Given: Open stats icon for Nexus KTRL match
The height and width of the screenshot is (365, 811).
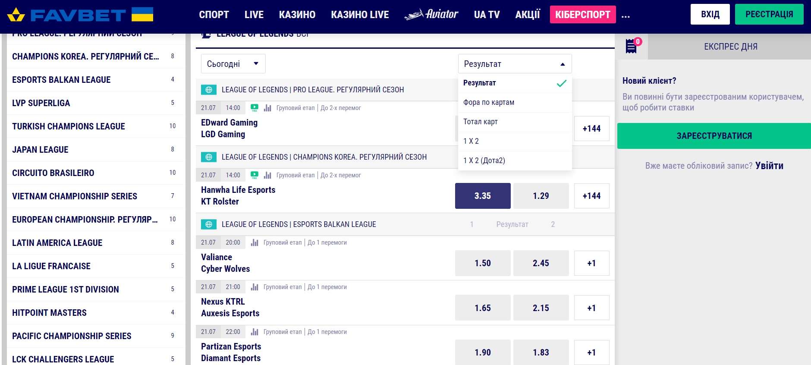Looking at the screenshot, I should [x=255, y=287].
